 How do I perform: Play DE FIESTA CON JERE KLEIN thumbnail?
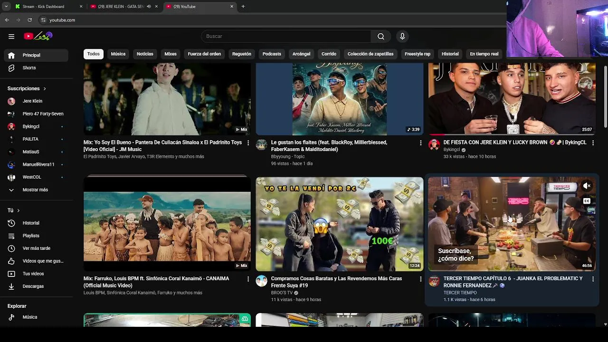[x=512, y=99]
